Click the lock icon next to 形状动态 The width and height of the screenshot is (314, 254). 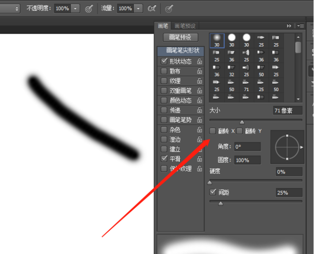coord(199,61)
